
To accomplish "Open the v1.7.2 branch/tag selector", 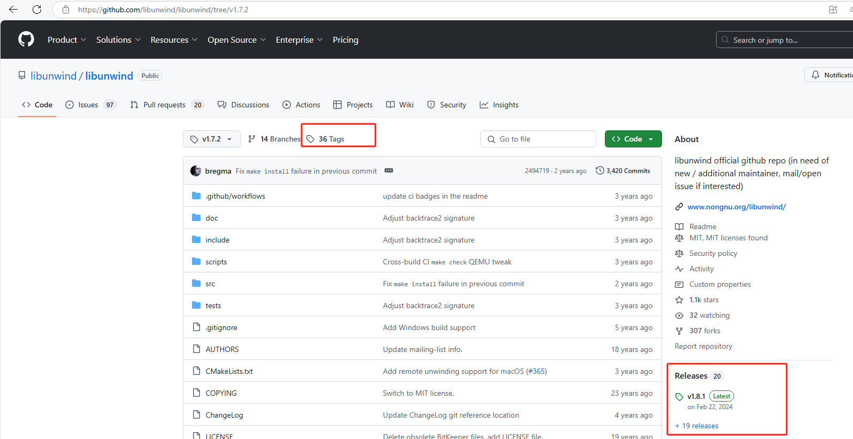I will (211, 139).
